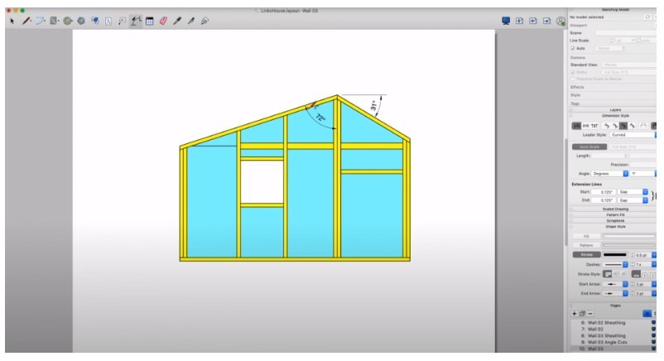The width and height of the screenshot is (664, 361).
Task: Toggle Wall 03 Angle Cuts presentation visibility
Action: (x=653, y=342)
